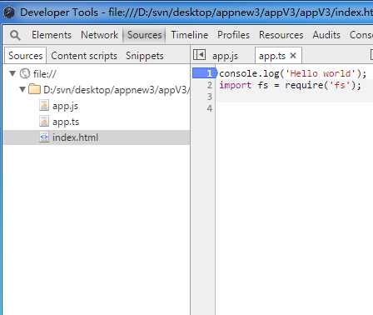Screen dimensions: 373x315
Task: Click the require('fs') call text
Action: pos(321,85)
